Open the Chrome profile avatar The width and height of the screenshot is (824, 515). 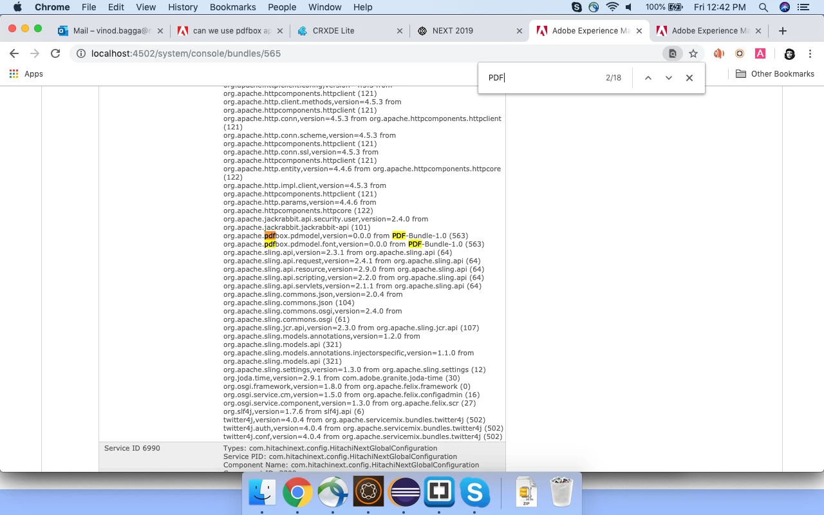[x=790, y=53]
